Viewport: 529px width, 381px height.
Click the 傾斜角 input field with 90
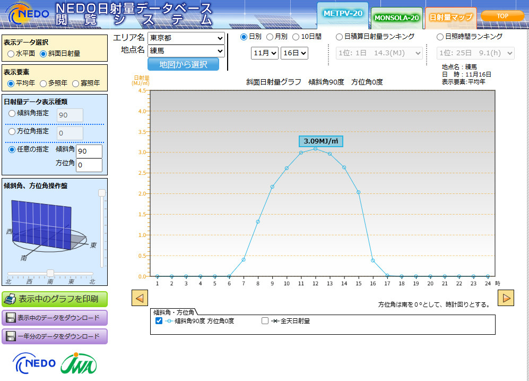89,151
